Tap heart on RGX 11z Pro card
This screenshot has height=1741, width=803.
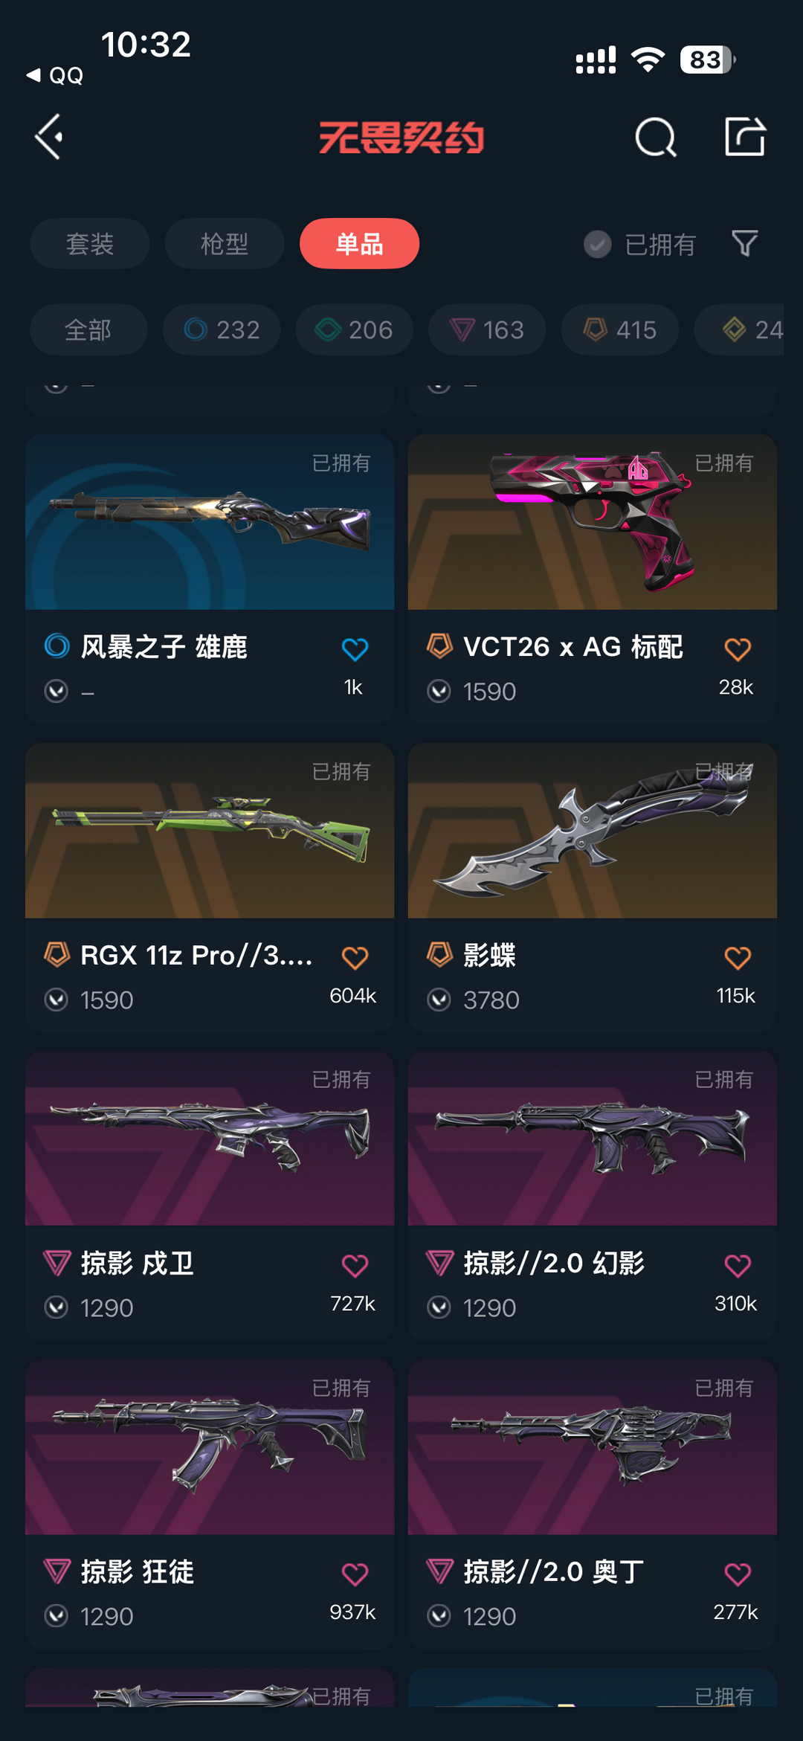point(355,958)
